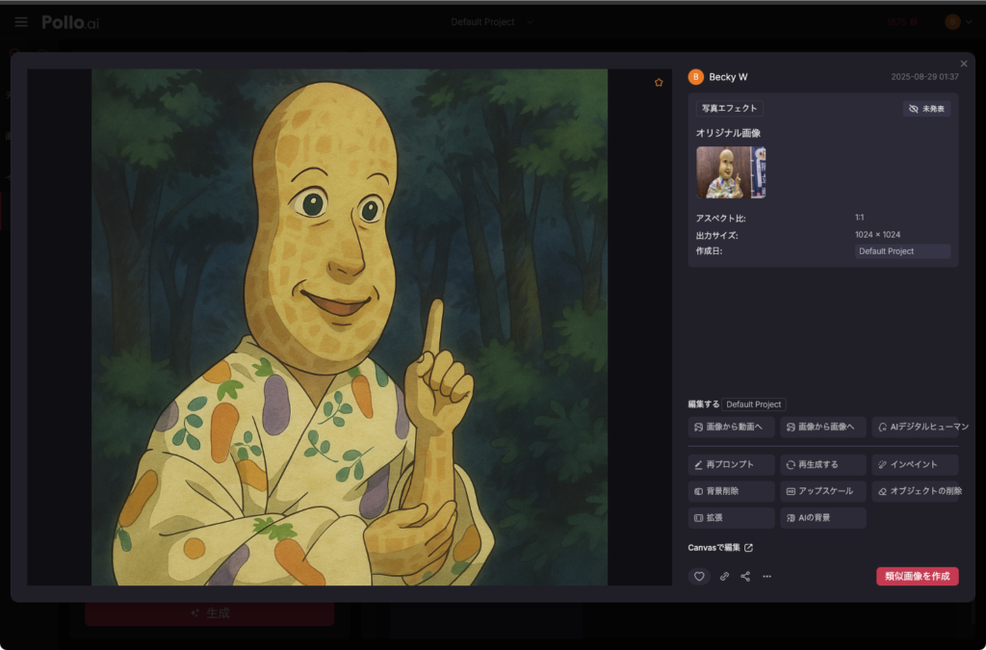This screenshot has width=986, height=650.
Task: Select the 写真エフェクト tag
Action: click(x=730, y=108)
